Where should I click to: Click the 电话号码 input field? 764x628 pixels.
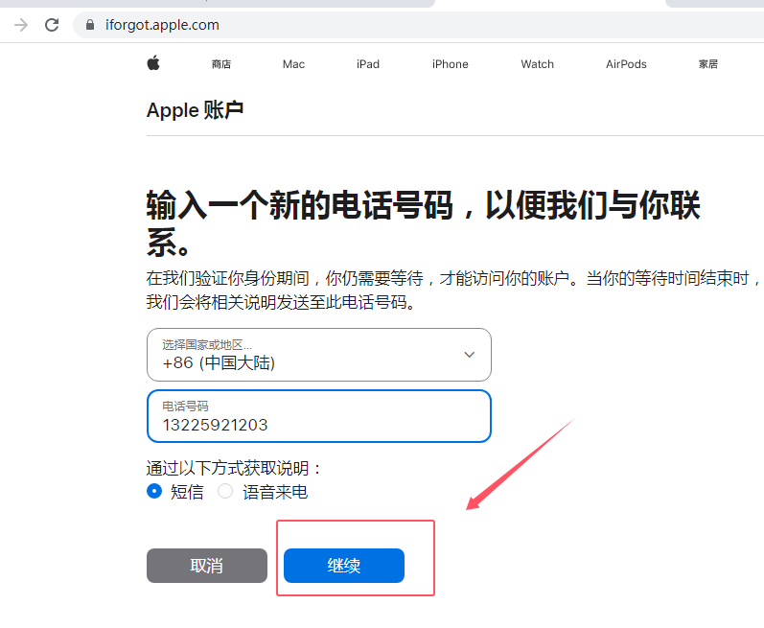(318, 416)
